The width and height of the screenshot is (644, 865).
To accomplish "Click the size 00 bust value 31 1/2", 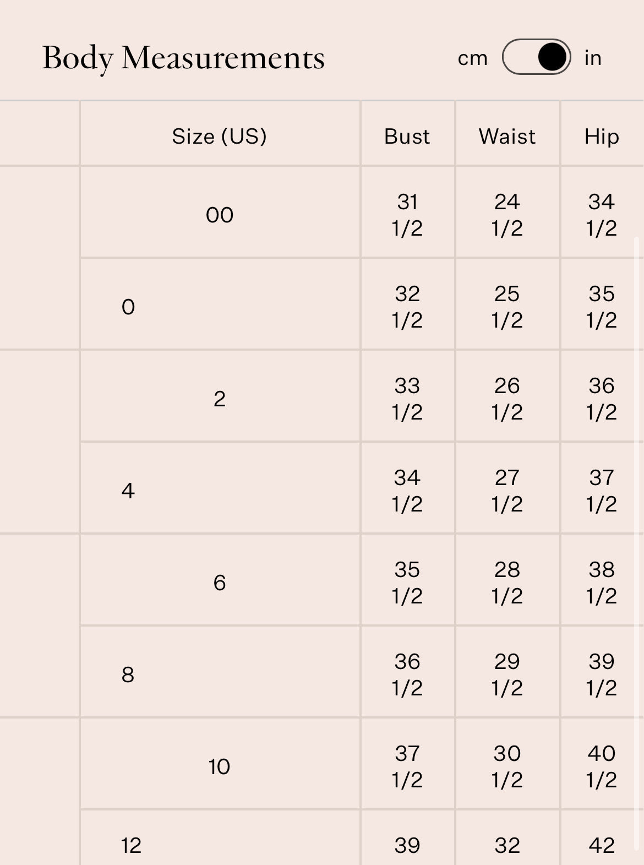I will 407,215.
